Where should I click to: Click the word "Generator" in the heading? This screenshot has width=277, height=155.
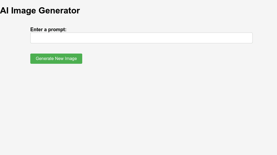tap(59, 10)
